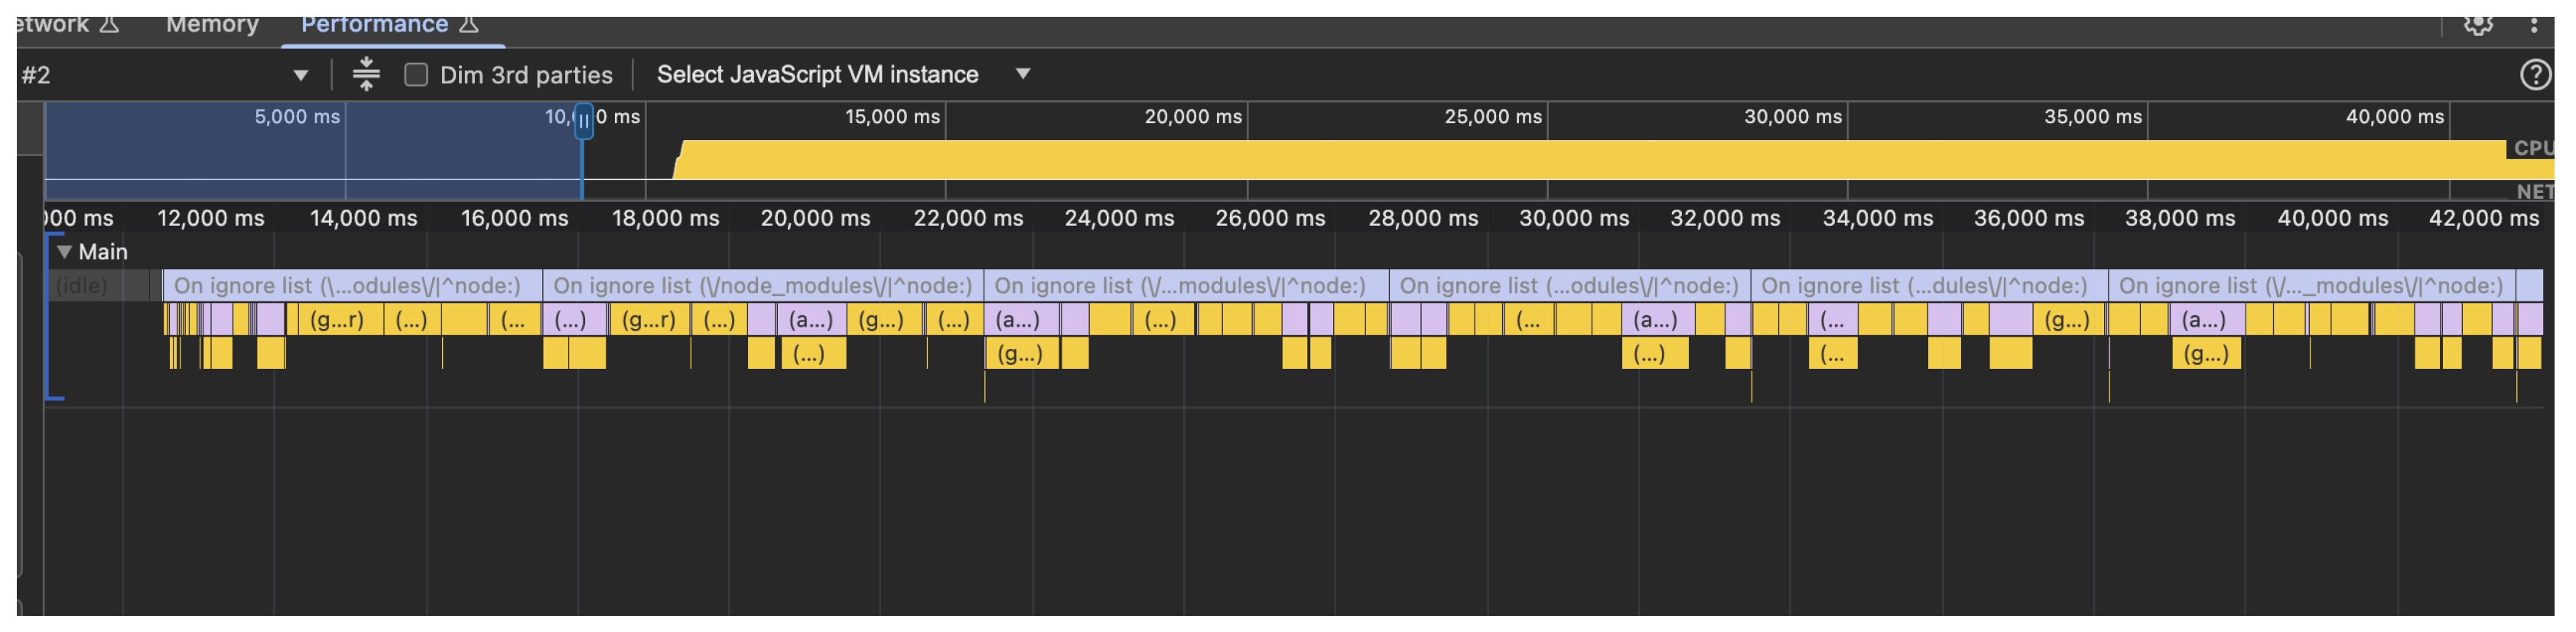The height and width of the screenshot is (632, 2576).
Task: Select the leftmost (g...r) flame chart entry
Action: tap(336, 320)
